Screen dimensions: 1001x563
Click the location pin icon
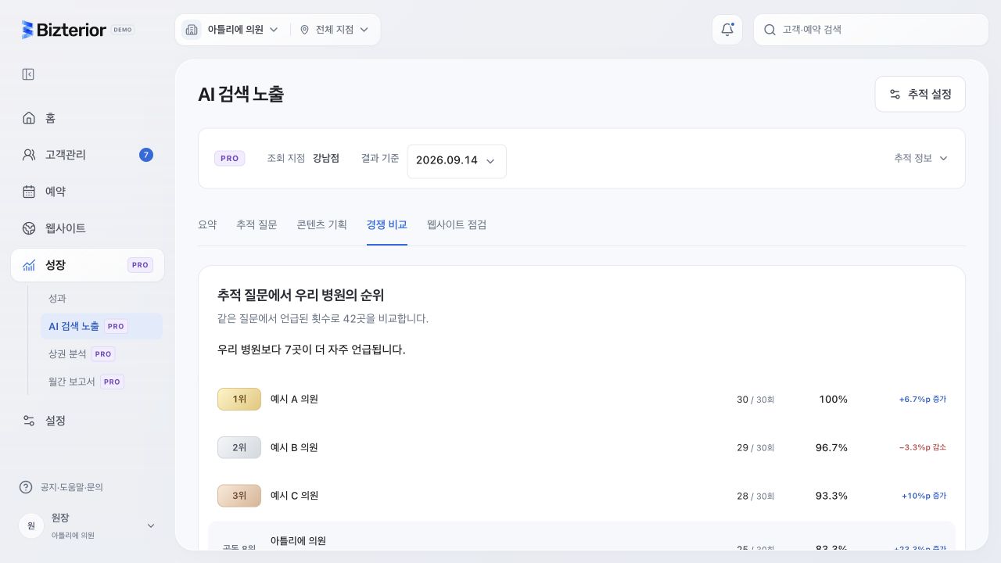pyautogui.click(x=305, y=30)
